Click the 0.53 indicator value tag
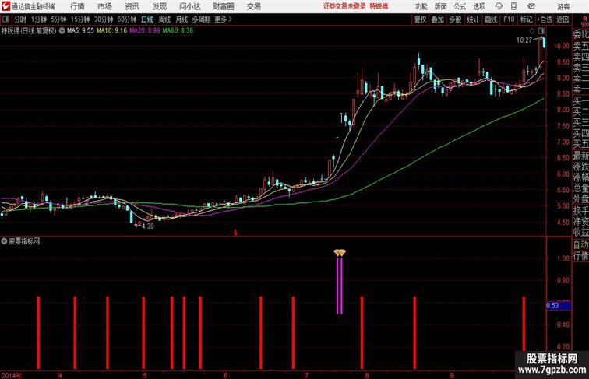The width and height of the screenshot is (589, 379). (x=559, y=305)
